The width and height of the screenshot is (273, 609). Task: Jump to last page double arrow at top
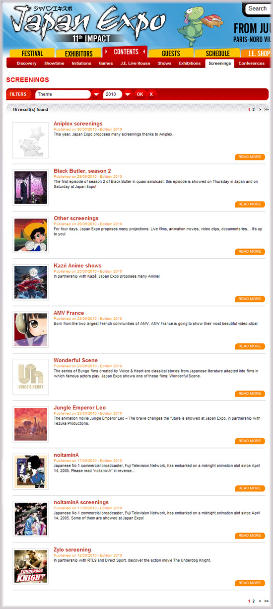coord(267,109)
